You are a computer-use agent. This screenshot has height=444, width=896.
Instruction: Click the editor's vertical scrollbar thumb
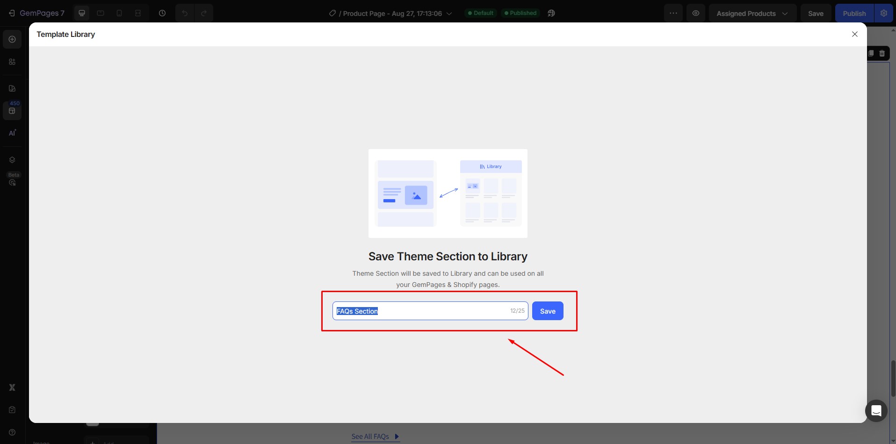click(893, 379)
